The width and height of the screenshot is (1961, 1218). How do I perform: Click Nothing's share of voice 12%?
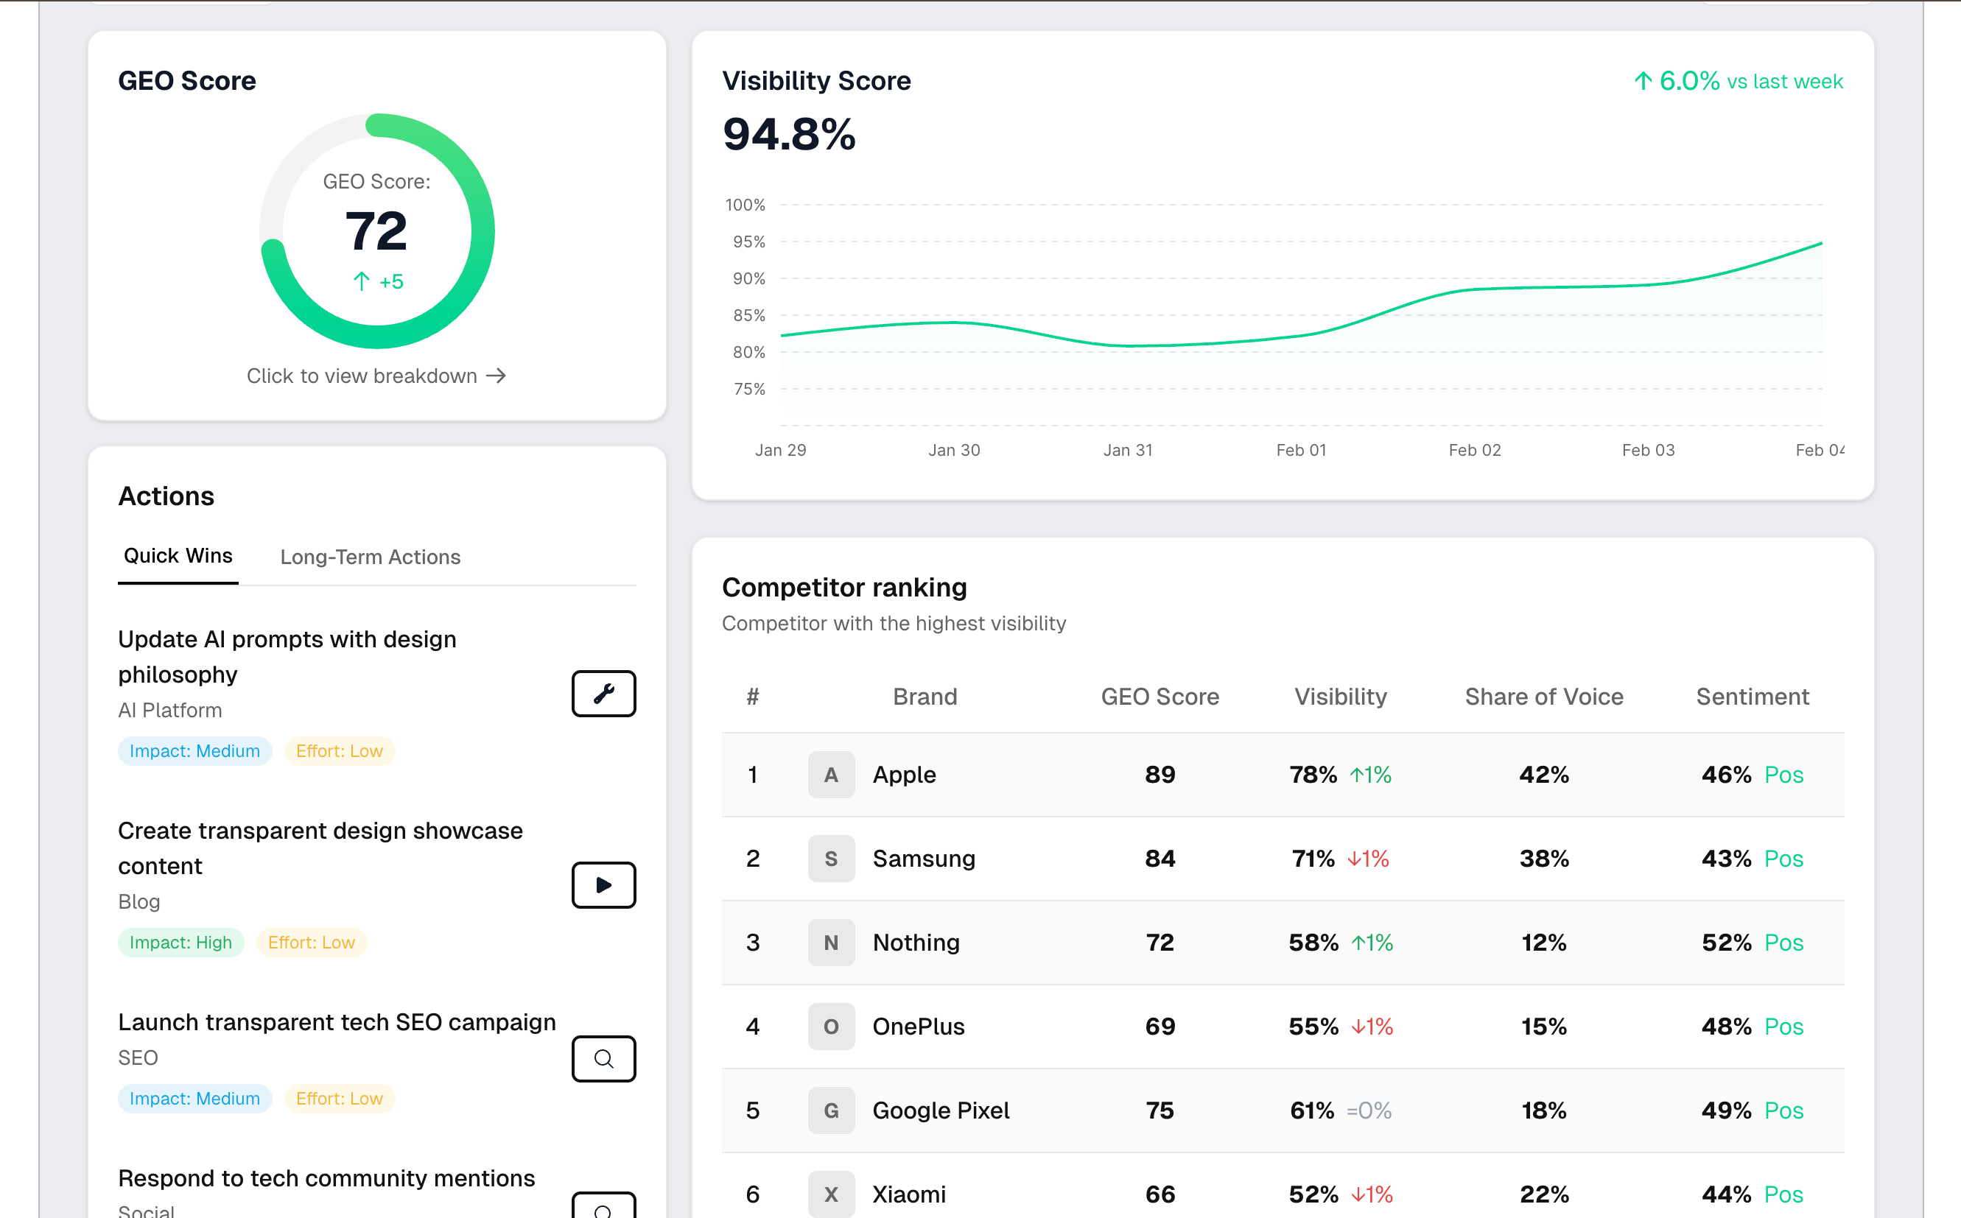tap(1543, 942)
